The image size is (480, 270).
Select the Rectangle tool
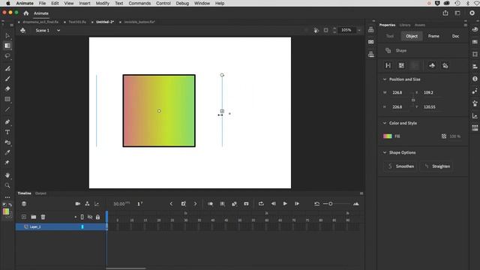[x=7, y=99]
